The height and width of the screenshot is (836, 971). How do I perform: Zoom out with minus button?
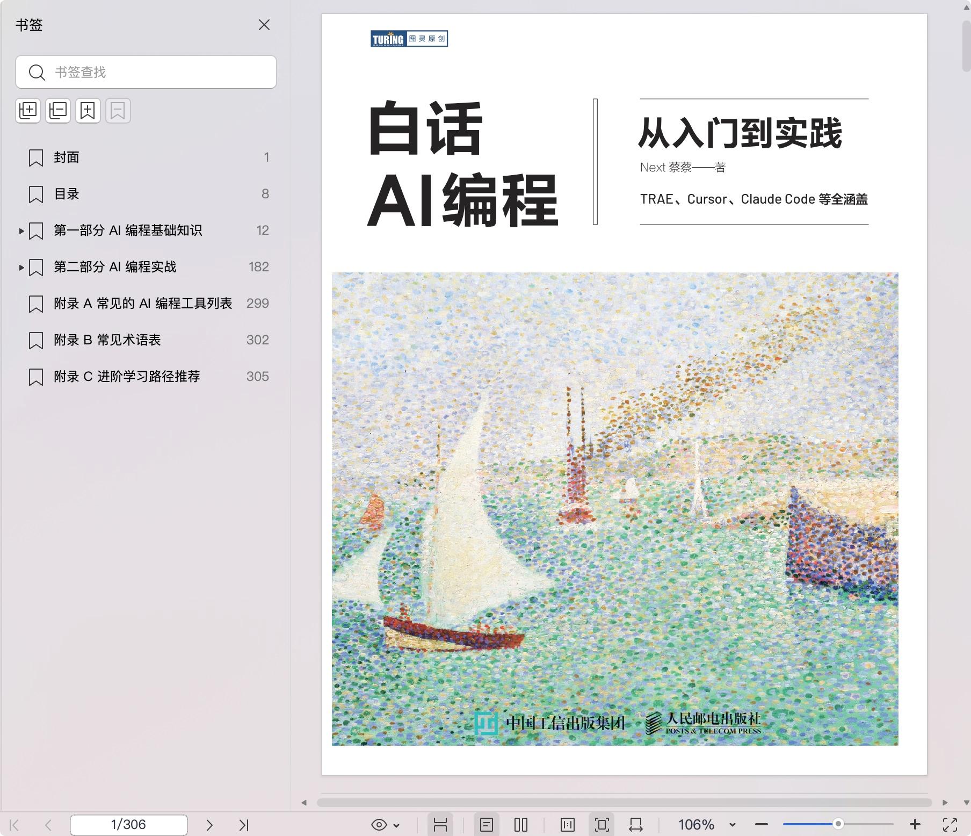(x=762, y=824)
